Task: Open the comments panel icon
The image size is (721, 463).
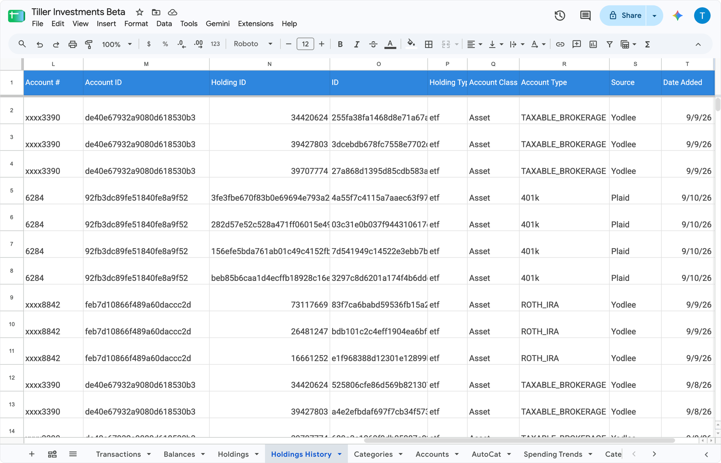Action: coord(585,16)
